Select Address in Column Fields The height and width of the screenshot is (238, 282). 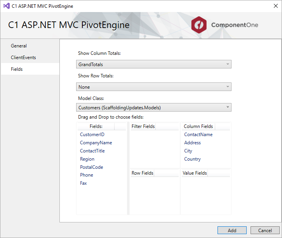pos(192,143)
